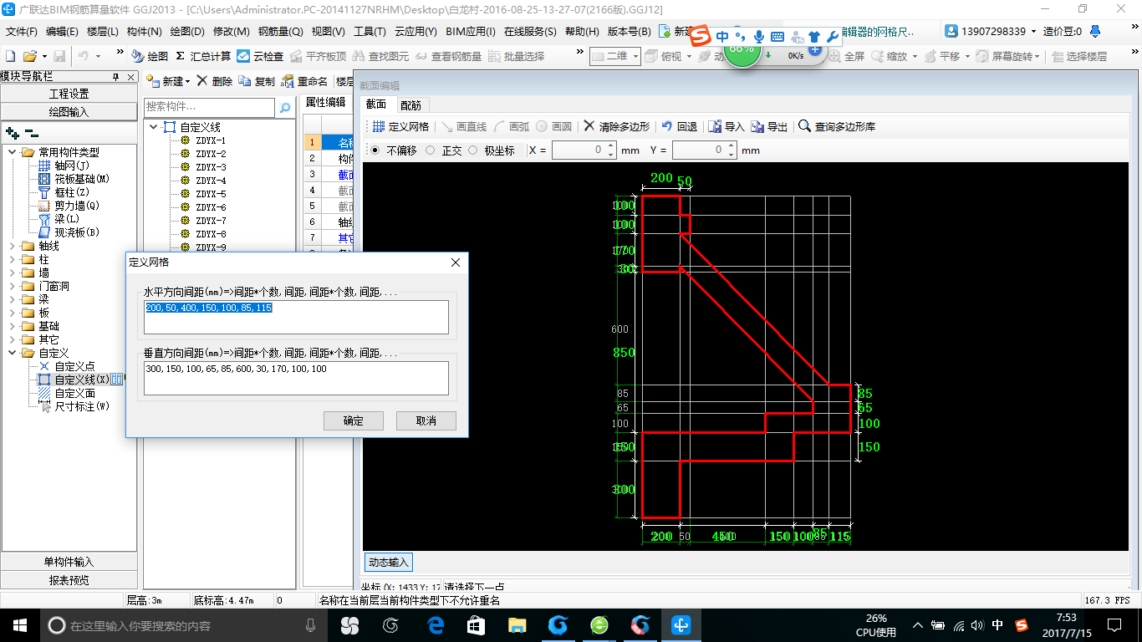
Task: Click 删除 delete component
Action: pos(215,81)
